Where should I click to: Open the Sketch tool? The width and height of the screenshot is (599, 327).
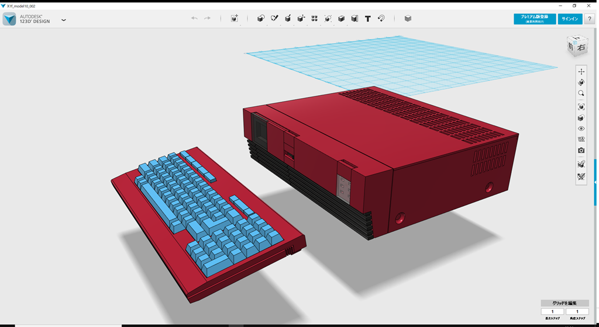point(274,19)
